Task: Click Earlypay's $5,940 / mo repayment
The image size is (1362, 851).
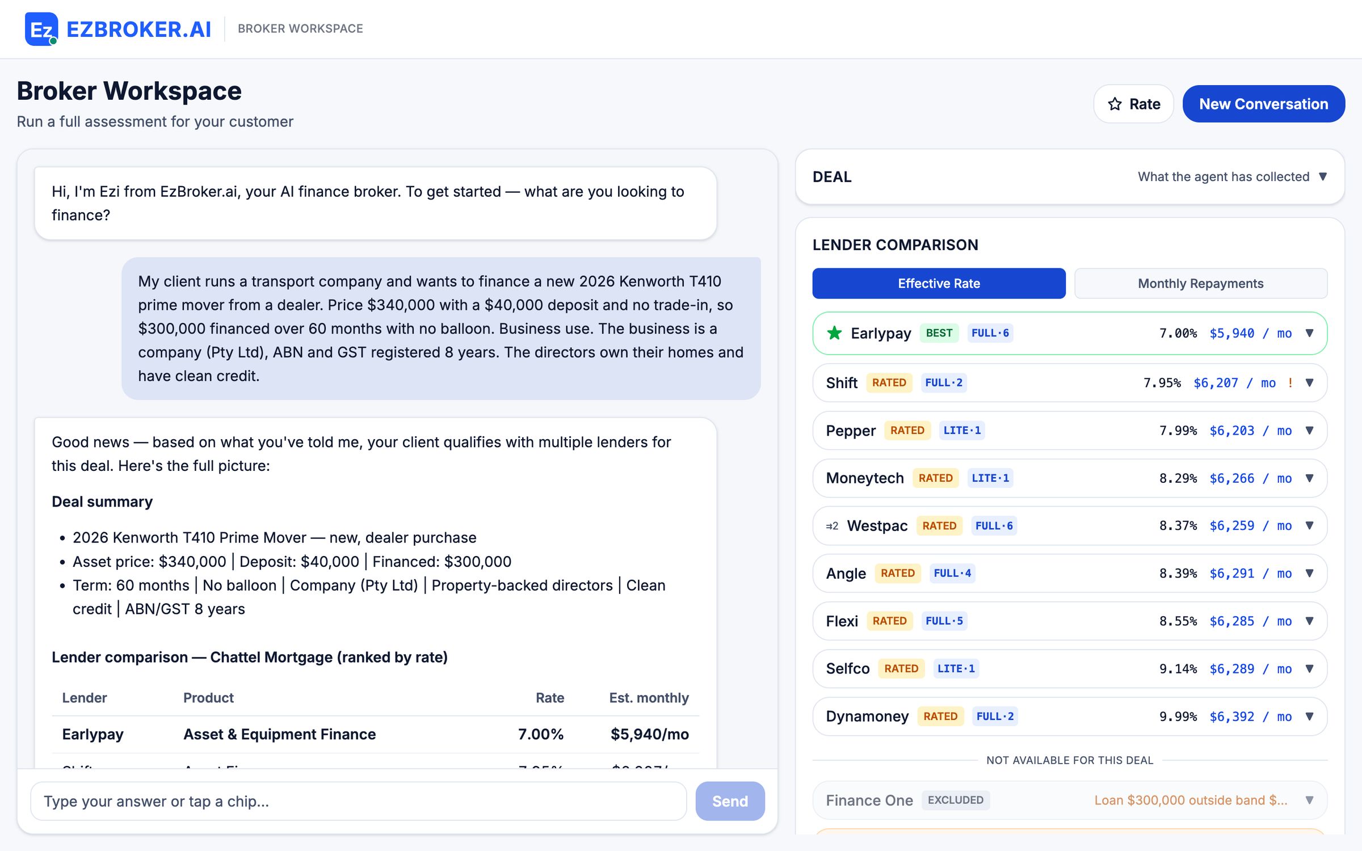Action: pos(1251,333)
